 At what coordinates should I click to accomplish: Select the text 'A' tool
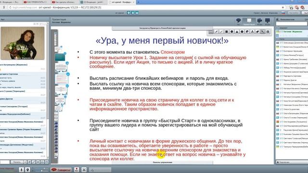pos(252,32)
